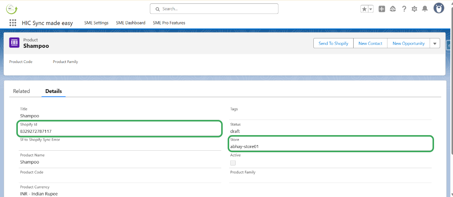Open SME Dashboard nav item
This screenshot has width=453, height=197.
pos(131,23)
